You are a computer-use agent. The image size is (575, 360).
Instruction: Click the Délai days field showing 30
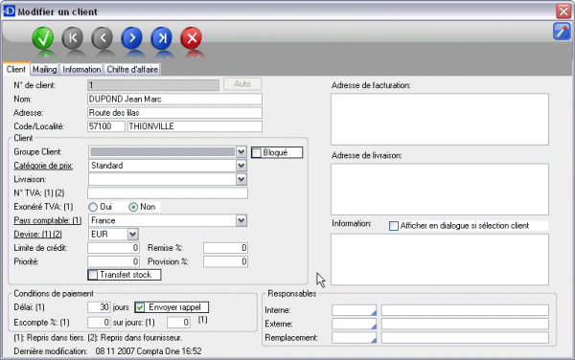click(x=99, y=307)
